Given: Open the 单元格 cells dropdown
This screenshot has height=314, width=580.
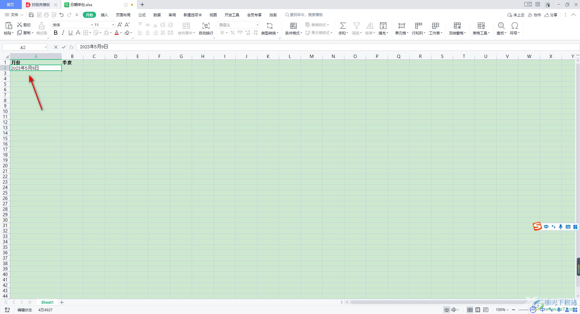Looking at the screenshot, I should (x=401, y=29).
